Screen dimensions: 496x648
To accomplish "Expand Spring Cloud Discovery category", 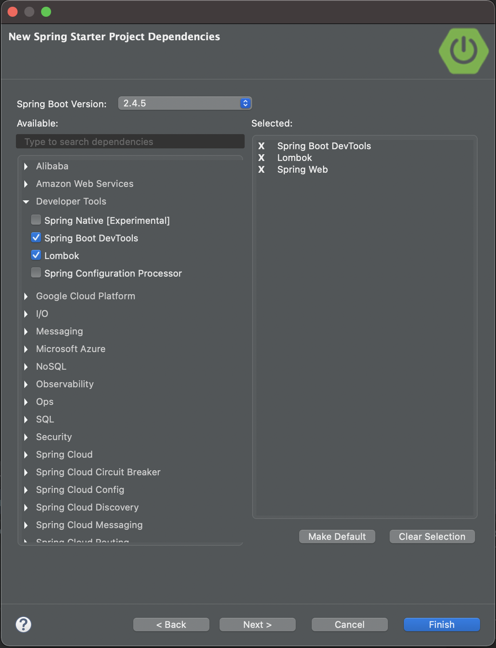I will pos(26,508).
